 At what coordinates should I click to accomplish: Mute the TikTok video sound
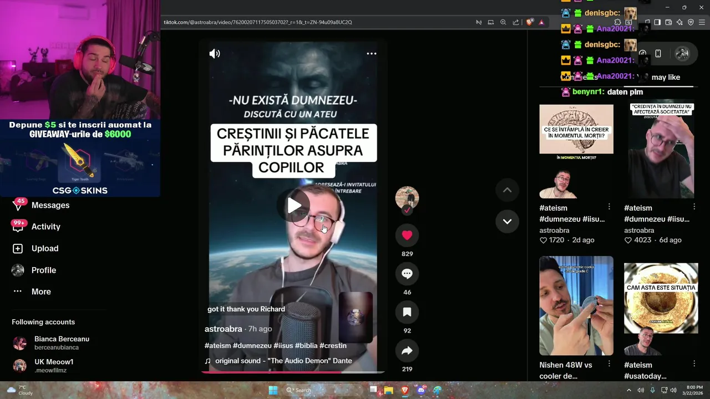click(x=215, y=54)
